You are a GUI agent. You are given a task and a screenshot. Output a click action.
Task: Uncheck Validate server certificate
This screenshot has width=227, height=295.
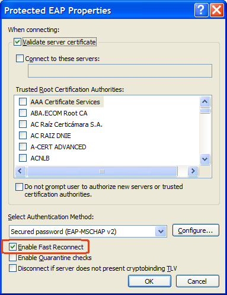pyautogui.click(x=17, y=42)
